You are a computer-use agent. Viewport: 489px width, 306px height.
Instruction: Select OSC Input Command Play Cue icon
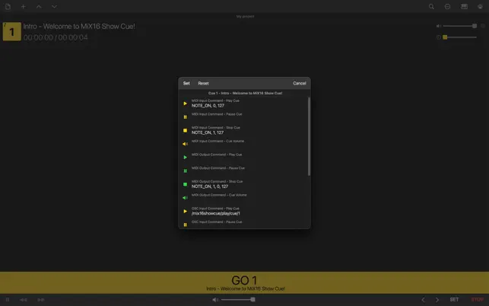click(x=185, y=211)
